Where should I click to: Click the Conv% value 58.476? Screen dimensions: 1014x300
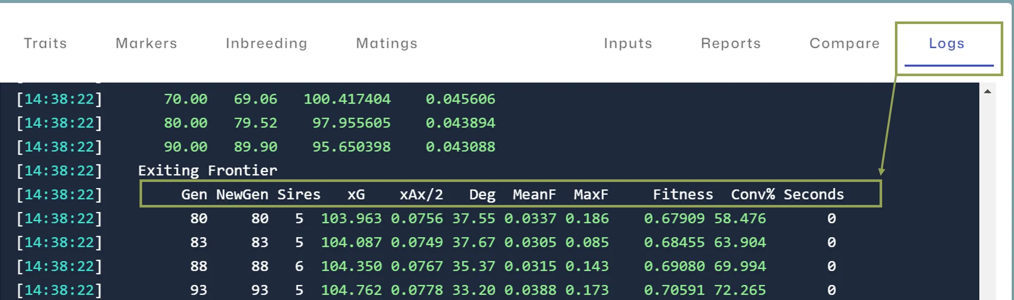click(x=740, y=218)
